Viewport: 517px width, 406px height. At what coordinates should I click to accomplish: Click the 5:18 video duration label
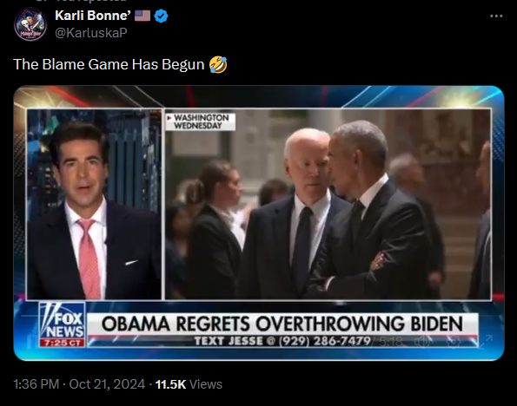391,342
